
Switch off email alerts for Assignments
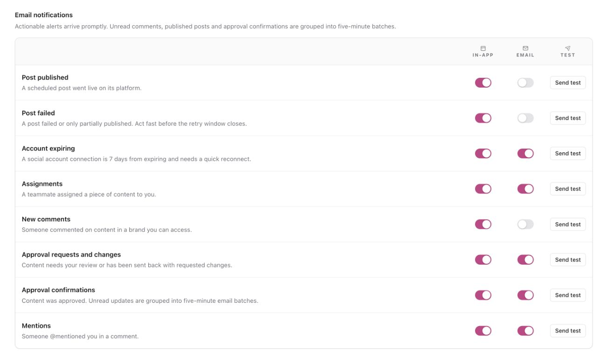click(525, 189)
